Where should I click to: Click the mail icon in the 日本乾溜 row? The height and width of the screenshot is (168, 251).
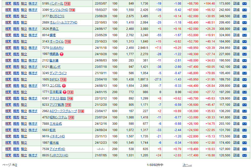244,92
